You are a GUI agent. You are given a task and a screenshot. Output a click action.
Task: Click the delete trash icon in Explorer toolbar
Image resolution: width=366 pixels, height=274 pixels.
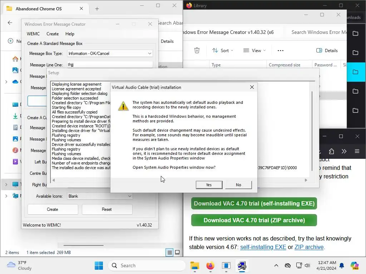[x=197, y=50]
